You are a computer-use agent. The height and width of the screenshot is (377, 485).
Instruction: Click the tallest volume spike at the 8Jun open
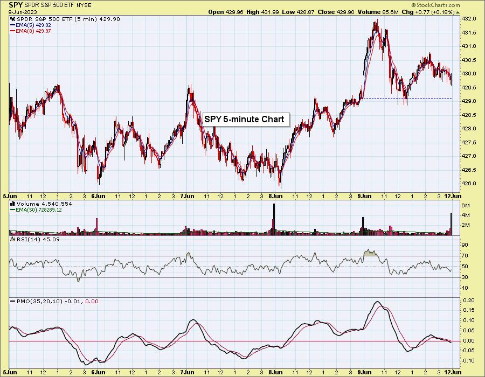pyautogui.click(x=274, y=219)
